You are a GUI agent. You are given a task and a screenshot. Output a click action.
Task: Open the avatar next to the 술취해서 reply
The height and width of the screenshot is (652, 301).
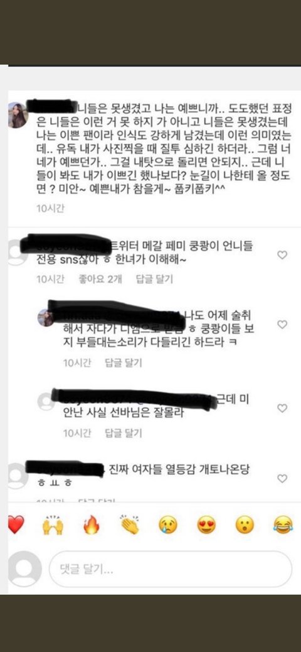pyautogui.click(x=45, y=318)
